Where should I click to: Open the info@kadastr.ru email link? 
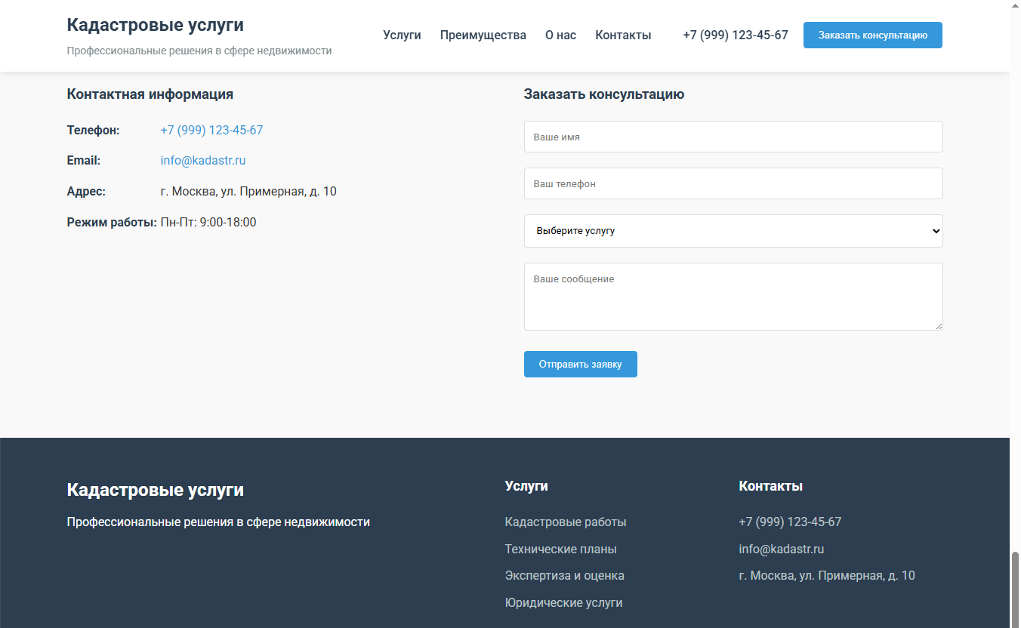(202, 160)
